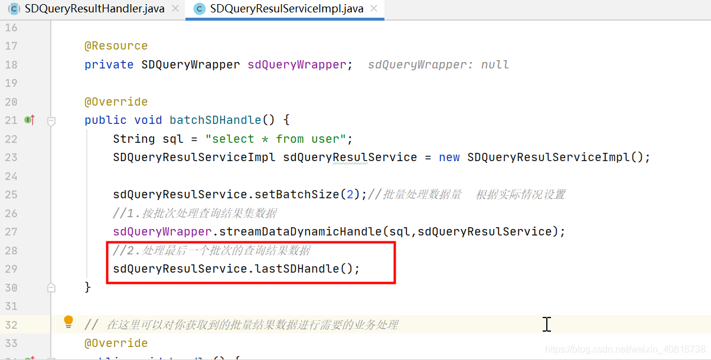
Task: Click the class icon on SDQueryResulServiceImpl.java tab
Action: 200,9
